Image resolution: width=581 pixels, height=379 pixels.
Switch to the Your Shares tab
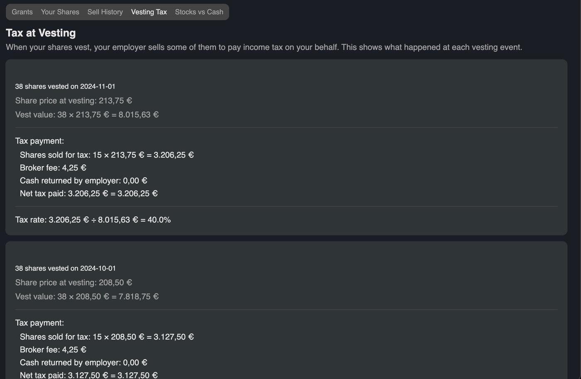pos(60,12)
